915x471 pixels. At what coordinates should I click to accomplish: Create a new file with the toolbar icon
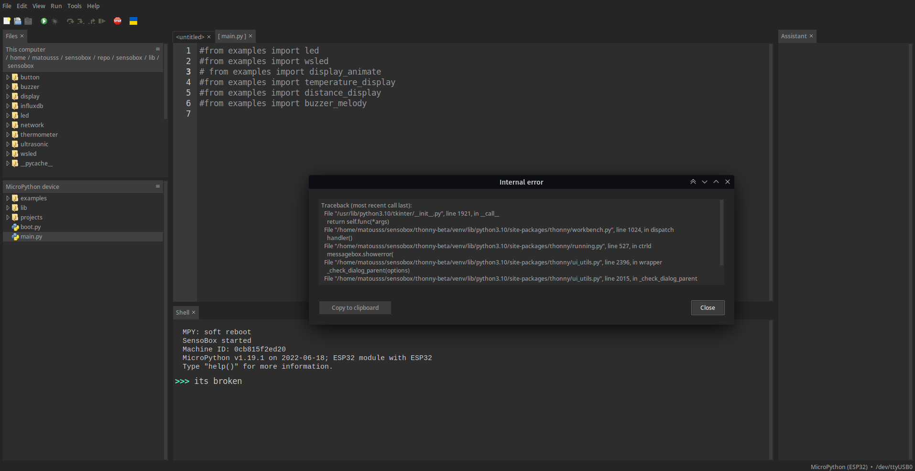tap(7, 21)
